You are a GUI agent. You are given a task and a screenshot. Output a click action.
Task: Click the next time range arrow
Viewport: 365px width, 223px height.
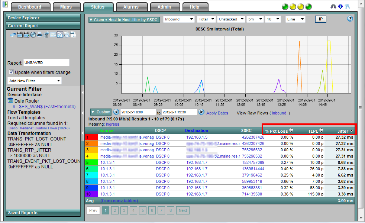point(201,112)
